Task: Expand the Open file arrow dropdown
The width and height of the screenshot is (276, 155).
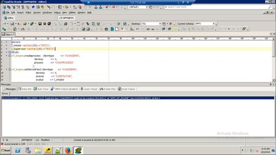Action: 28,24
